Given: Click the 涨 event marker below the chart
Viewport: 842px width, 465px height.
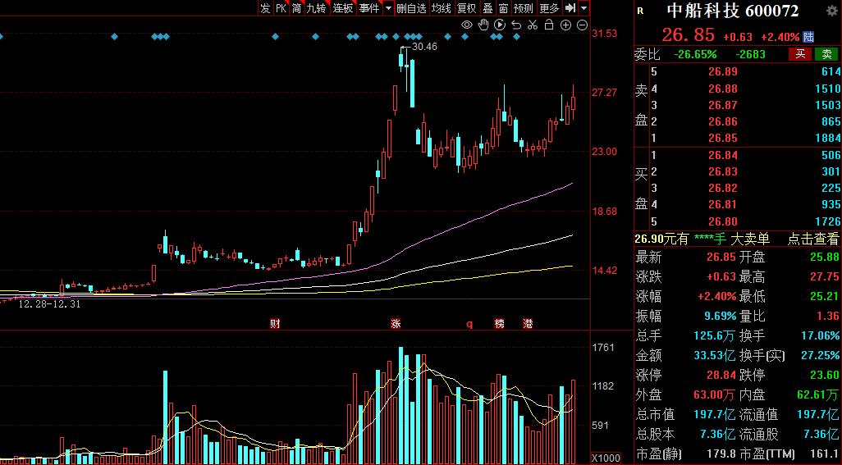Looking at the screenshot, I should (396, 323).
